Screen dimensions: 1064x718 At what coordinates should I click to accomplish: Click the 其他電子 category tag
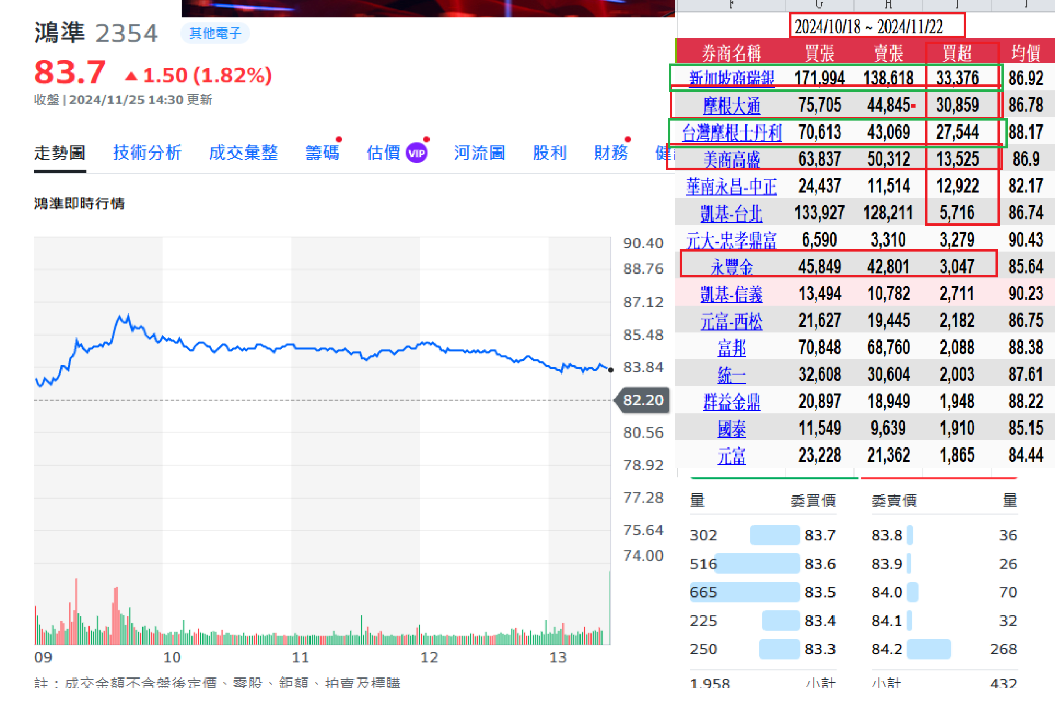pos(215,33)
